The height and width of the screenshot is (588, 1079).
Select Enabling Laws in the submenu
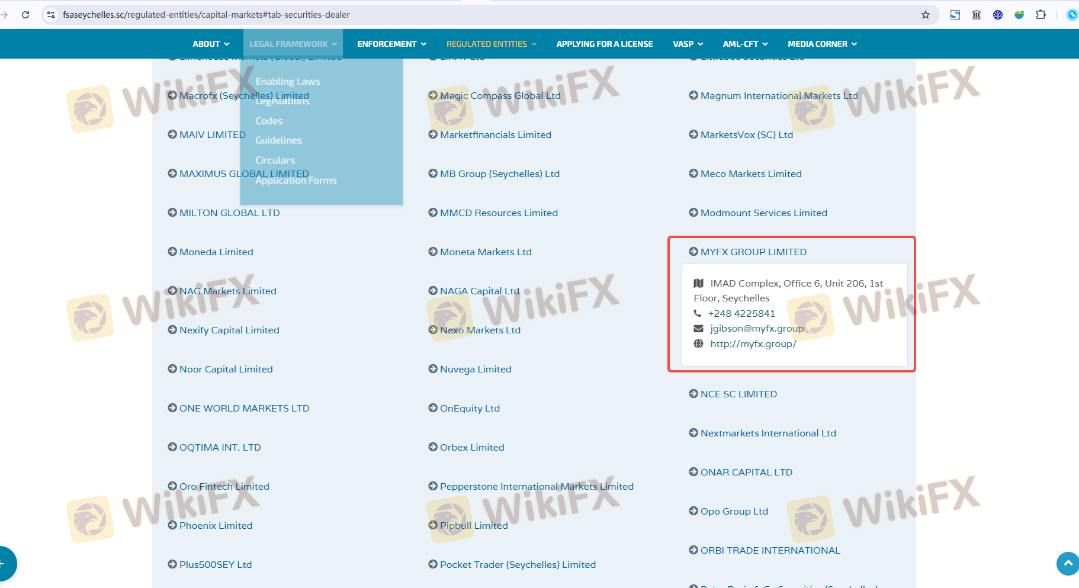(x=287, y=81)
